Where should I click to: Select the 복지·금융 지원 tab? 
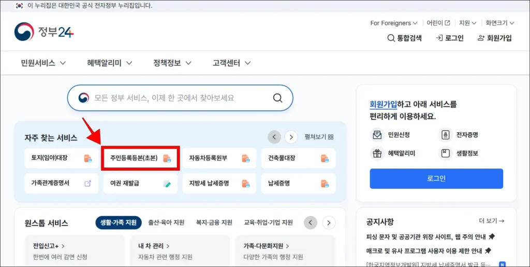point(214,222)
